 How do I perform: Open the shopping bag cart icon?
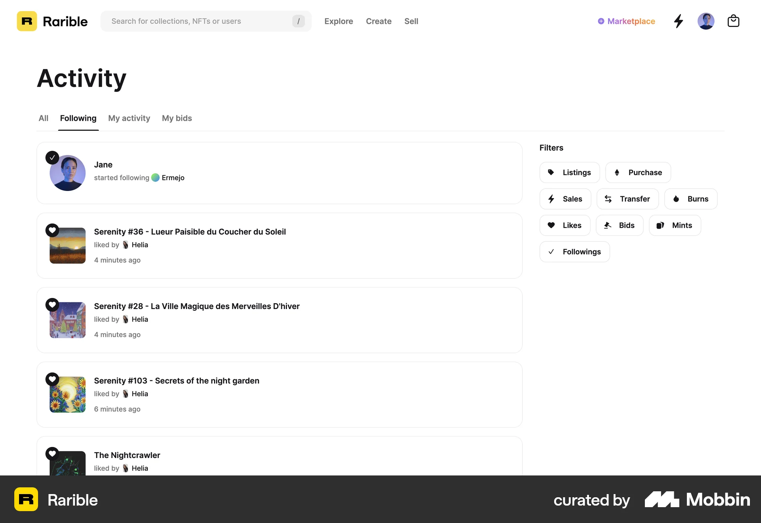tap(734, 21)
